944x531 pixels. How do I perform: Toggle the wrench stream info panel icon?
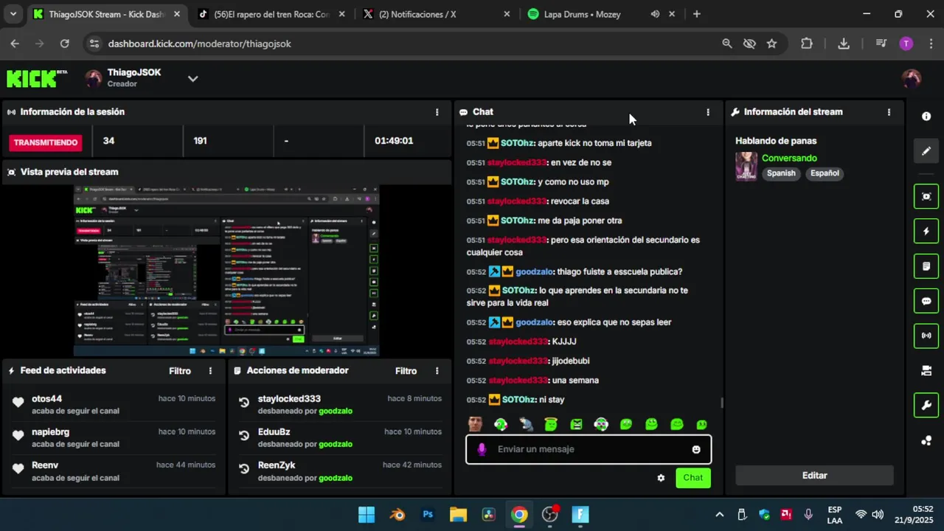[926, 405]
